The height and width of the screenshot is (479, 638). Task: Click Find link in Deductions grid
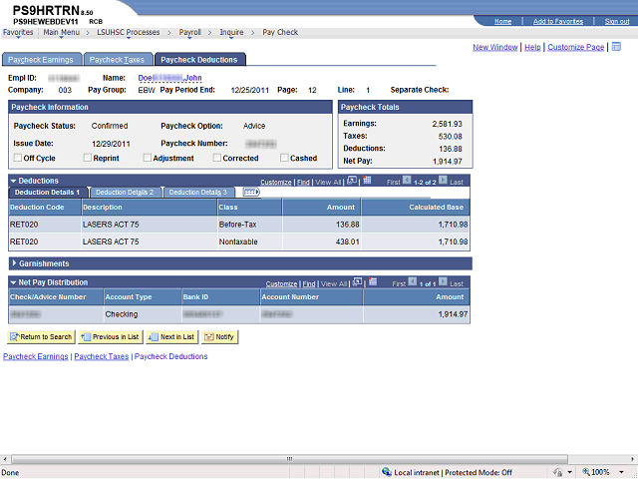[303, 182]
